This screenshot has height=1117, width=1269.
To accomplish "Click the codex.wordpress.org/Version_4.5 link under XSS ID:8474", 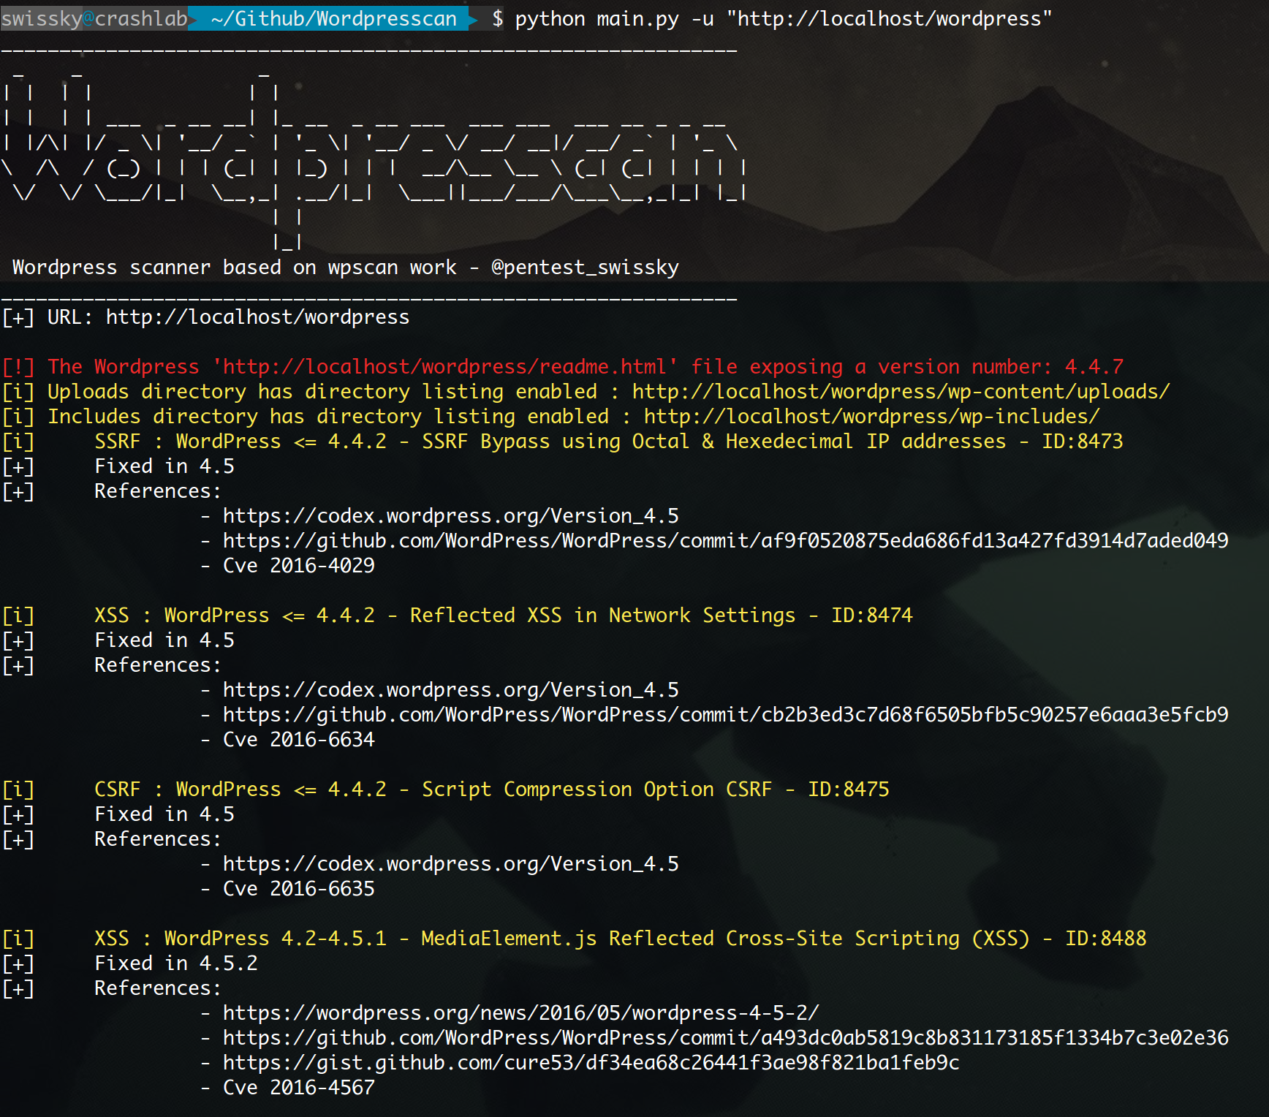I will [450, 690].
